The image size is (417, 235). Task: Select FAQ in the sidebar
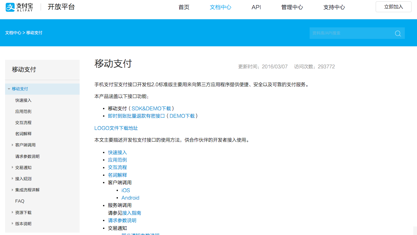pos(20,201)
